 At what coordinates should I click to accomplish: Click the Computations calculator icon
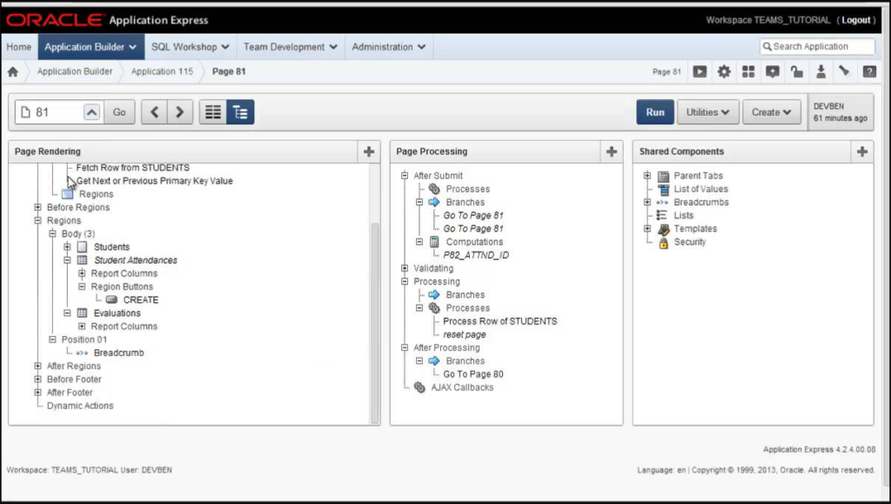(434, 242)
